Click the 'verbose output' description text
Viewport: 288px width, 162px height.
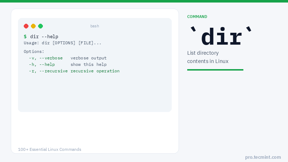(89, 58)
